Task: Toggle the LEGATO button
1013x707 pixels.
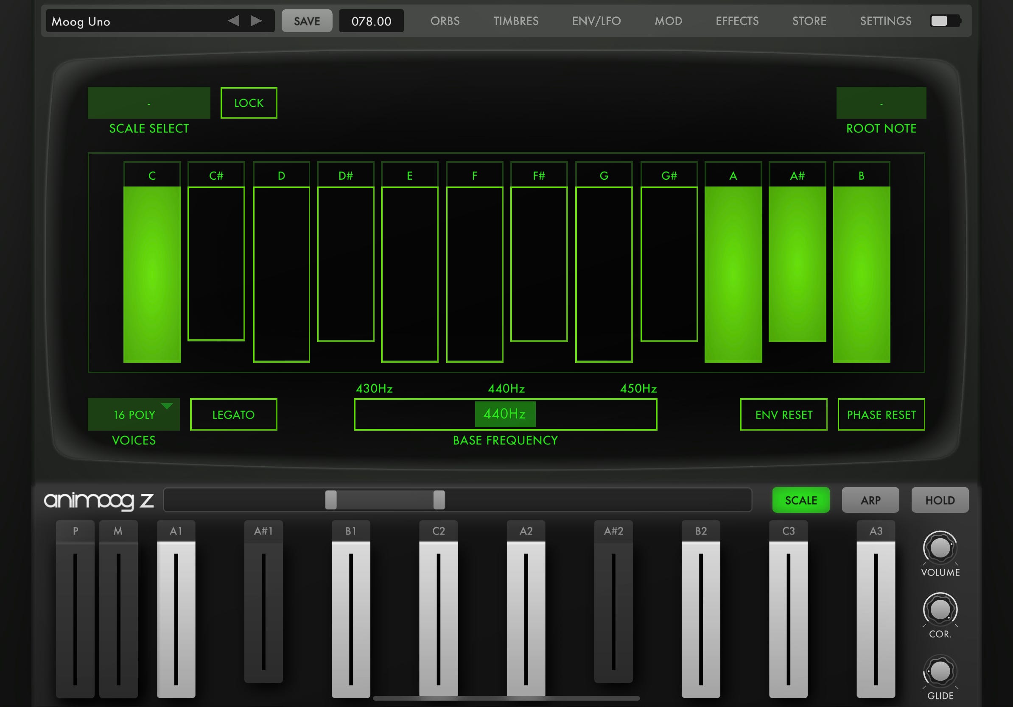Action: pyautogui.click(x=233, y=415)
